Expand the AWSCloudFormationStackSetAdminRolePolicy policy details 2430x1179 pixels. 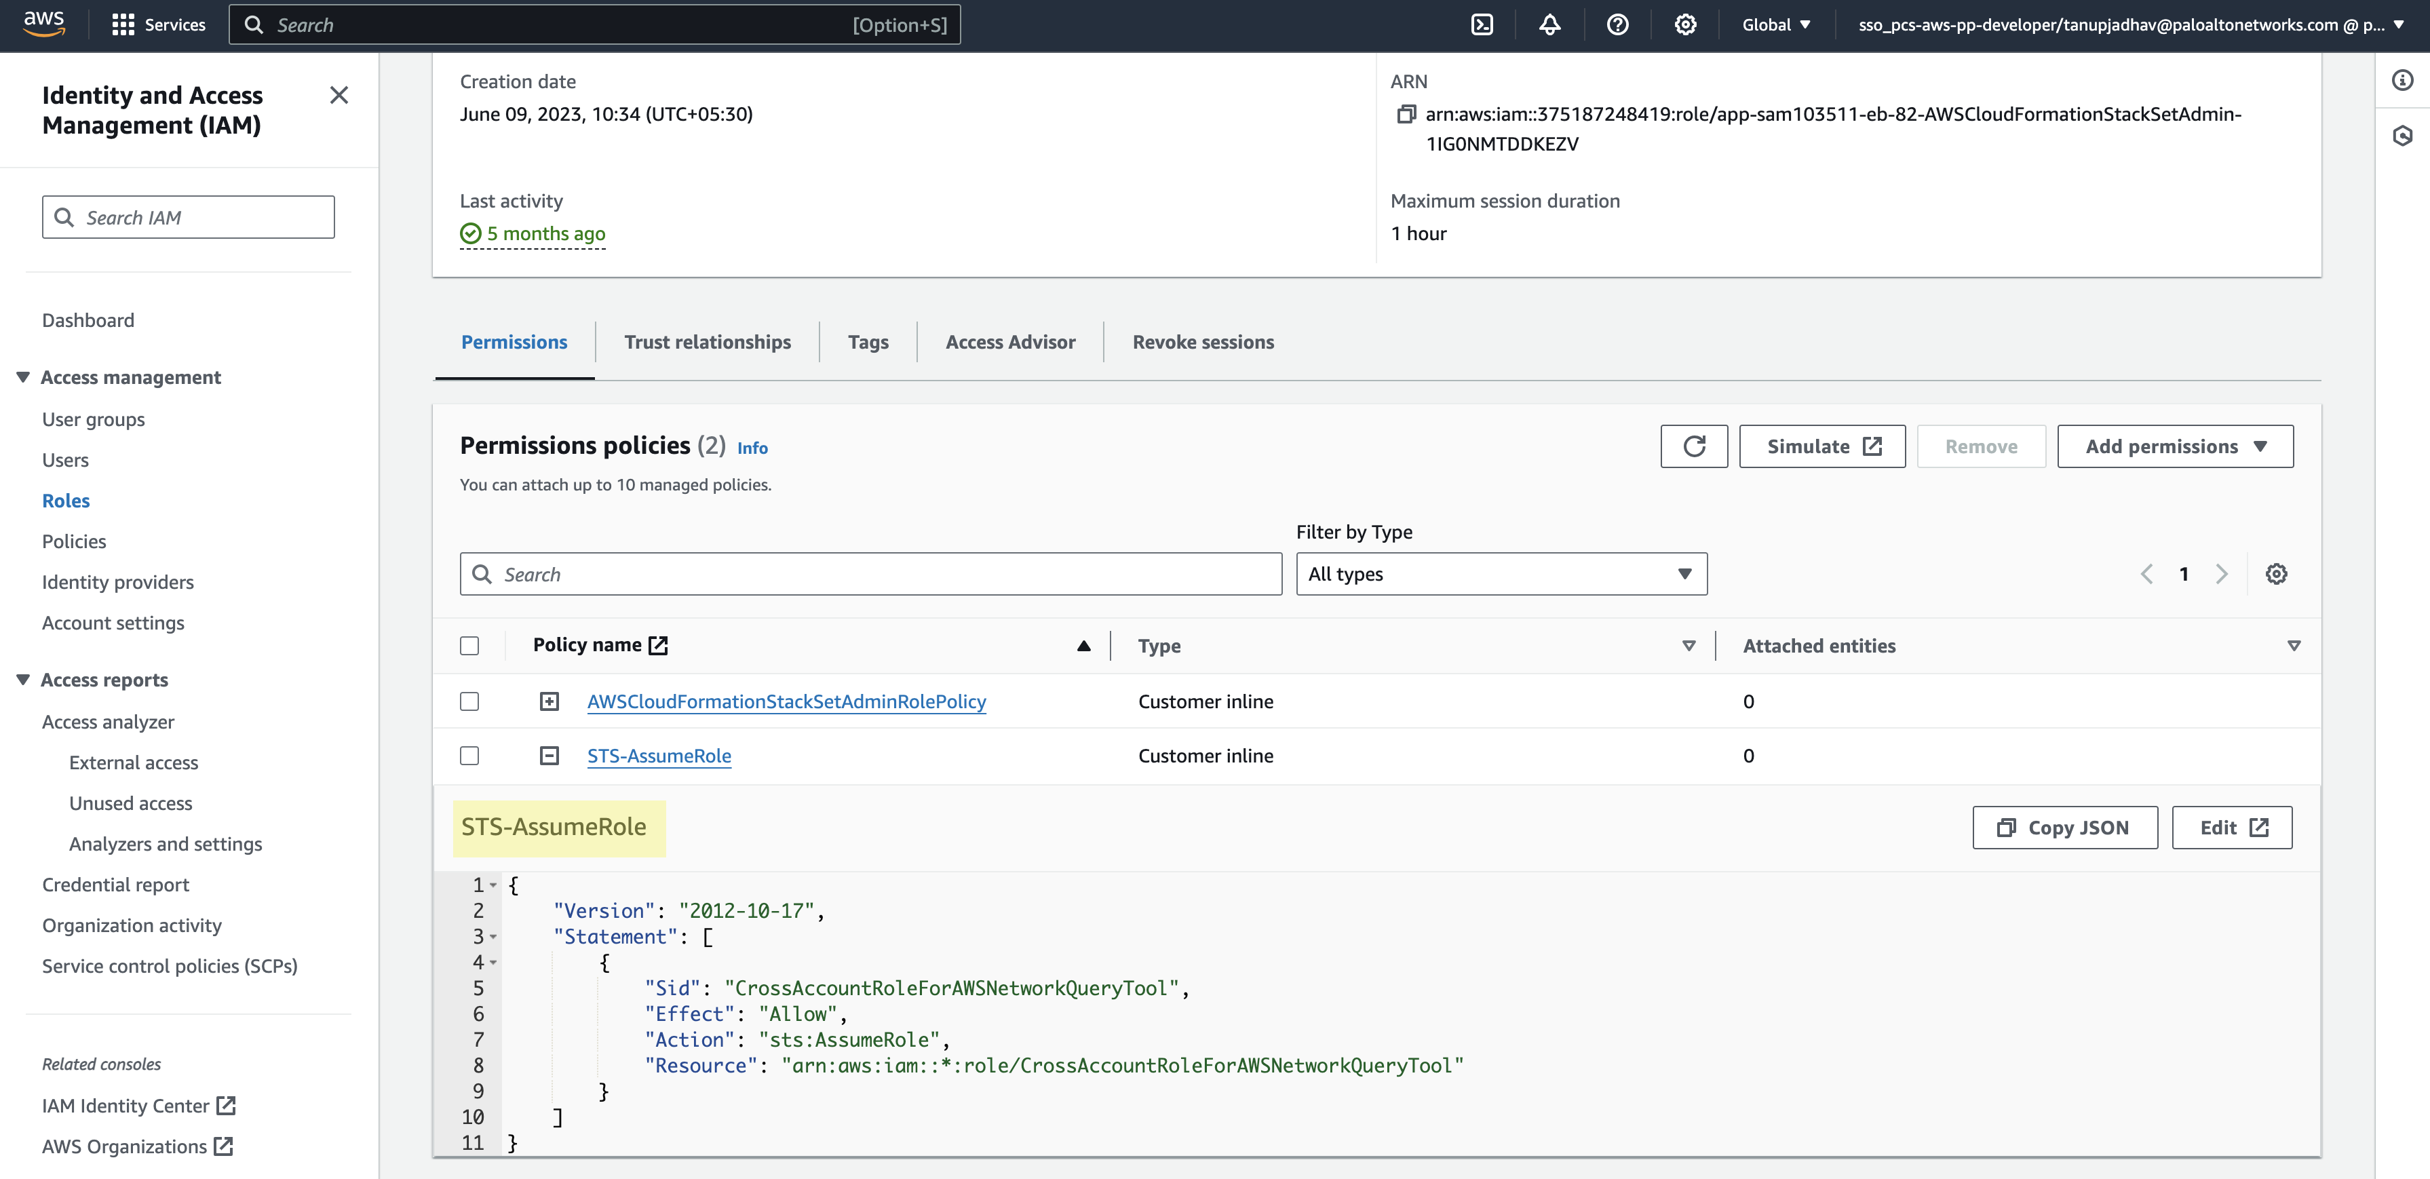(549, 701)
